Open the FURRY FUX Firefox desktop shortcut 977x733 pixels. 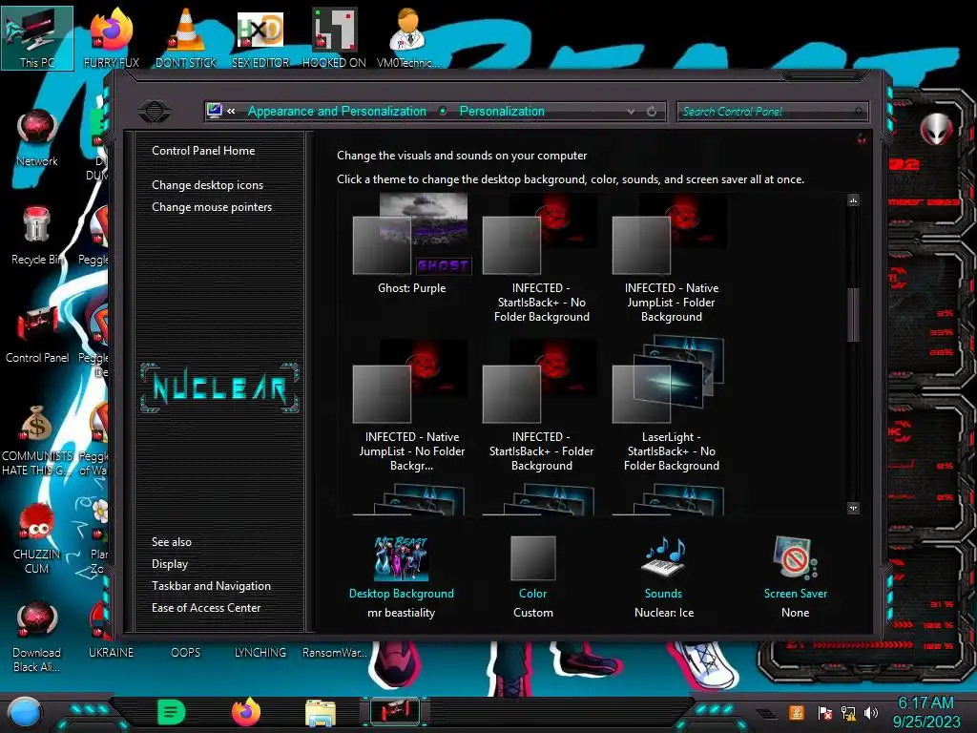point(111,37)
